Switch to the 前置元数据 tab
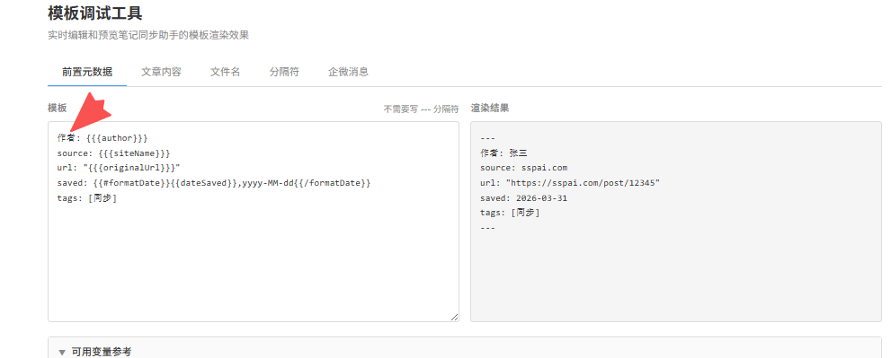 click(x=87, y=72)
